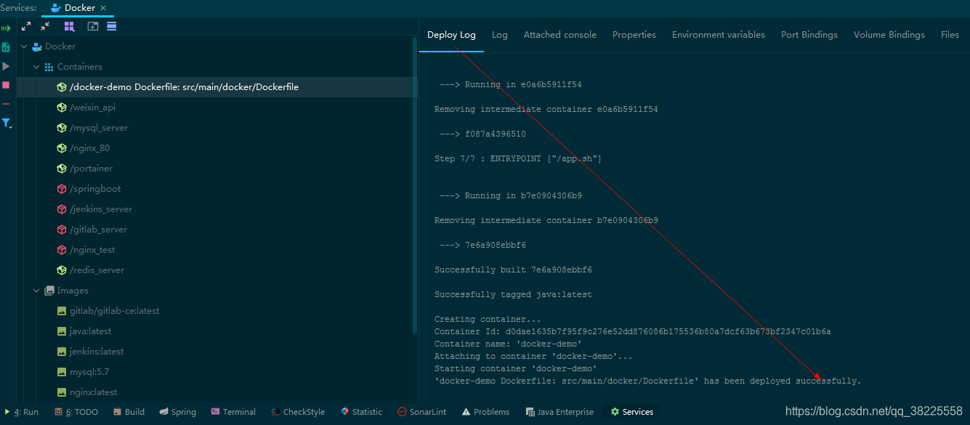The width and height of the screenshot is (970, 425).
Task: Click the Images node picture icon
Action: [49, 291]
